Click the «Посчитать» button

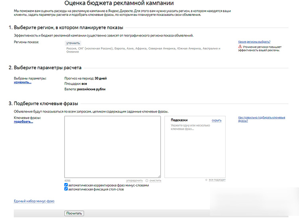74,213
